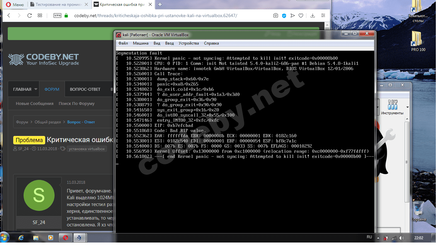Open a new browser tab
Screen dimensions: 441x248
(160, 5)
